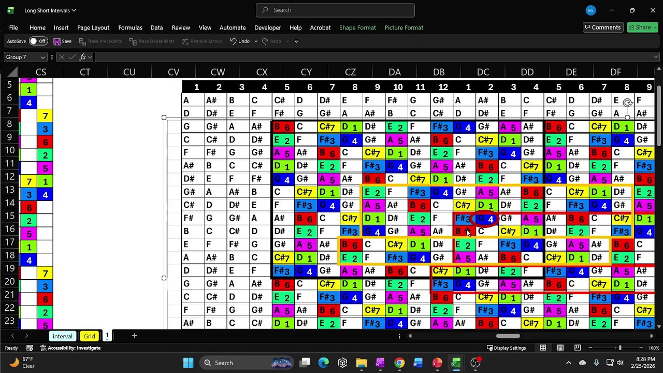Screen dimensions: 663x373
Task: Click the macro recording status bar icon
Action: point(30,348)
